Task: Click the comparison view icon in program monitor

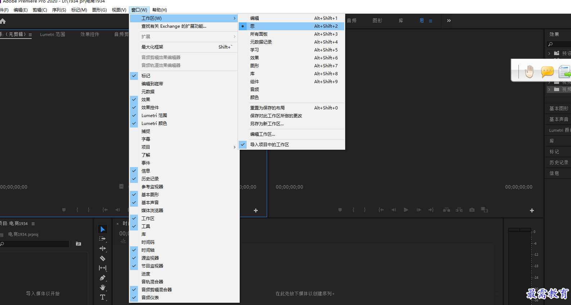Action: [x=484, y=210]
